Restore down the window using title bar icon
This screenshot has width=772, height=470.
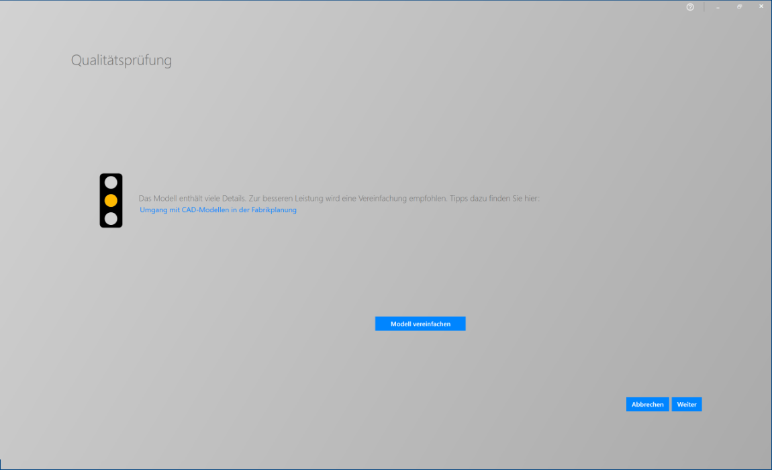pyautogui.click(x=739, y=7)
